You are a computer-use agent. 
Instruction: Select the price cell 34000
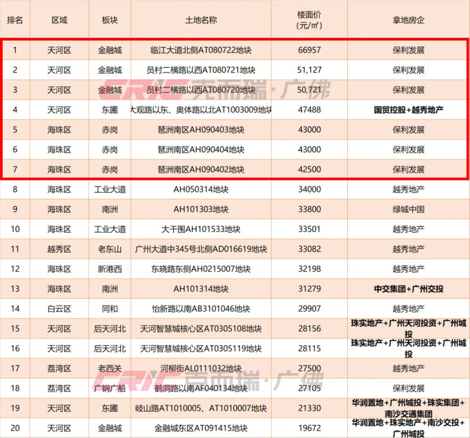click(x=309, y=190)
